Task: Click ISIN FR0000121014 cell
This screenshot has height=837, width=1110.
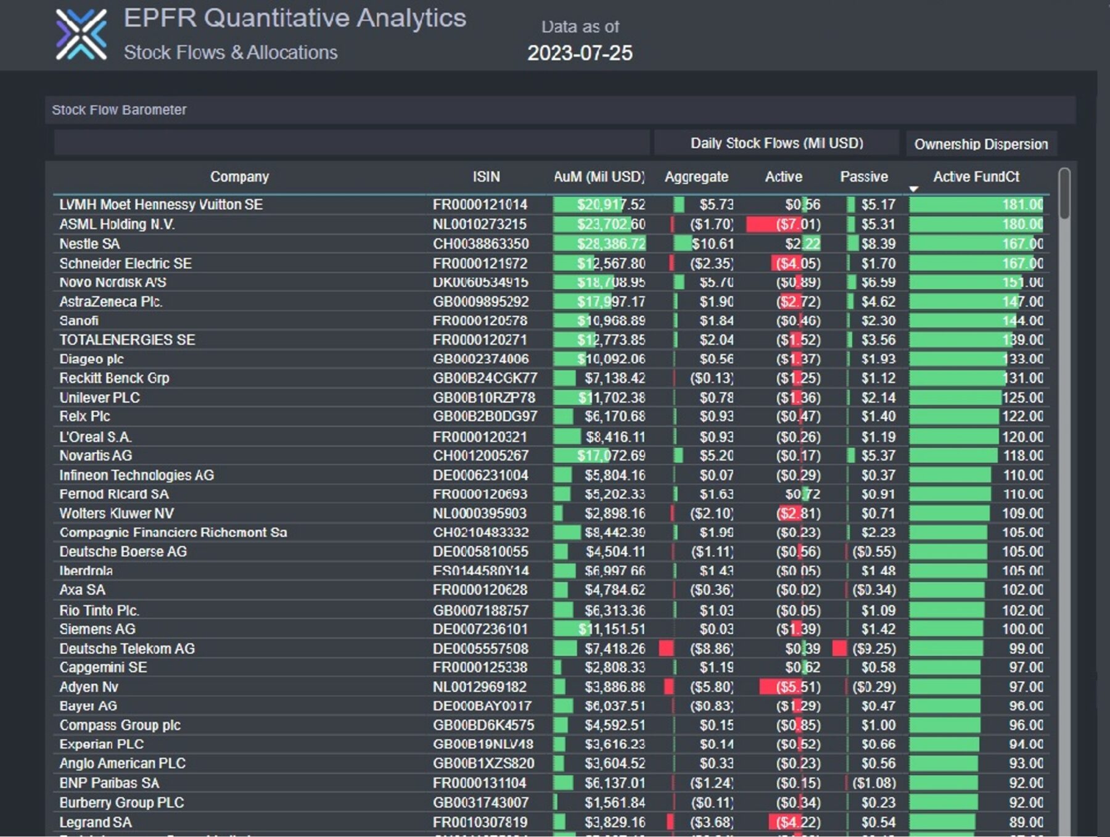Action: (x=480, y=205)
